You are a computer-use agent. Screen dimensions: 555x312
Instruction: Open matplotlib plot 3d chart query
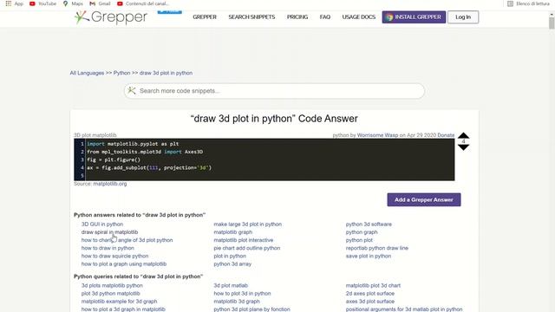[x=373, y=285]
